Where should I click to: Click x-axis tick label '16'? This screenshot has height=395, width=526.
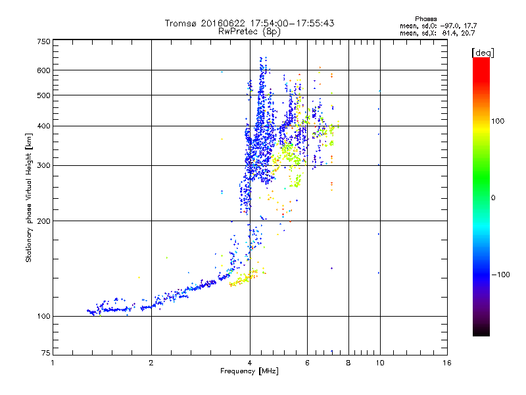[x=447, y=363]
